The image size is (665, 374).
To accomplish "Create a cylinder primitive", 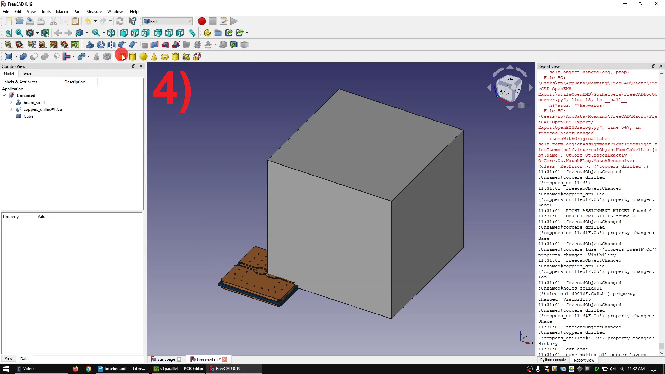I will click(133, 56).
